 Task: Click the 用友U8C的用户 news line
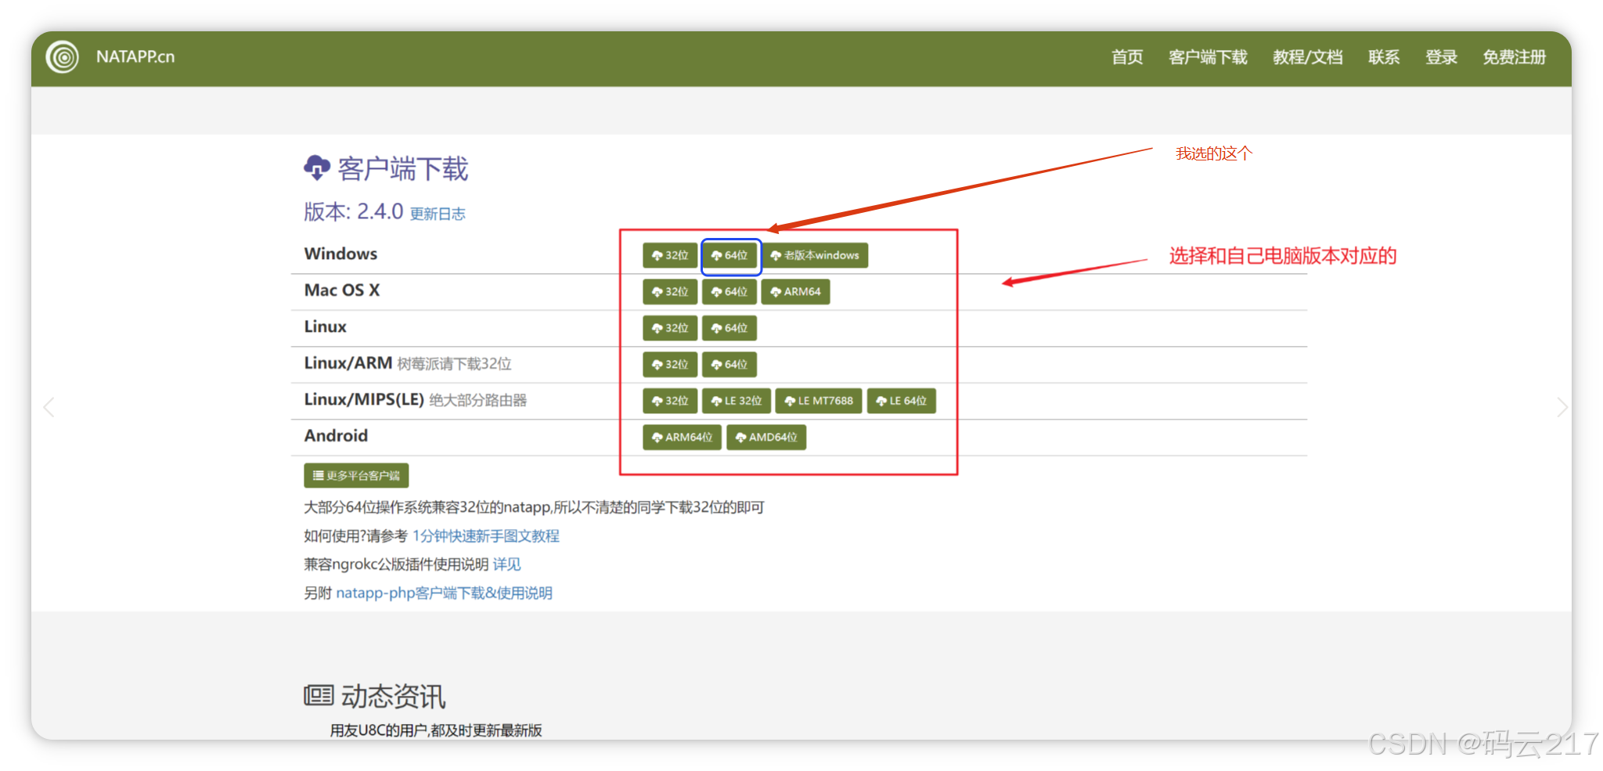pyautogui.click(x=436, y=730)
